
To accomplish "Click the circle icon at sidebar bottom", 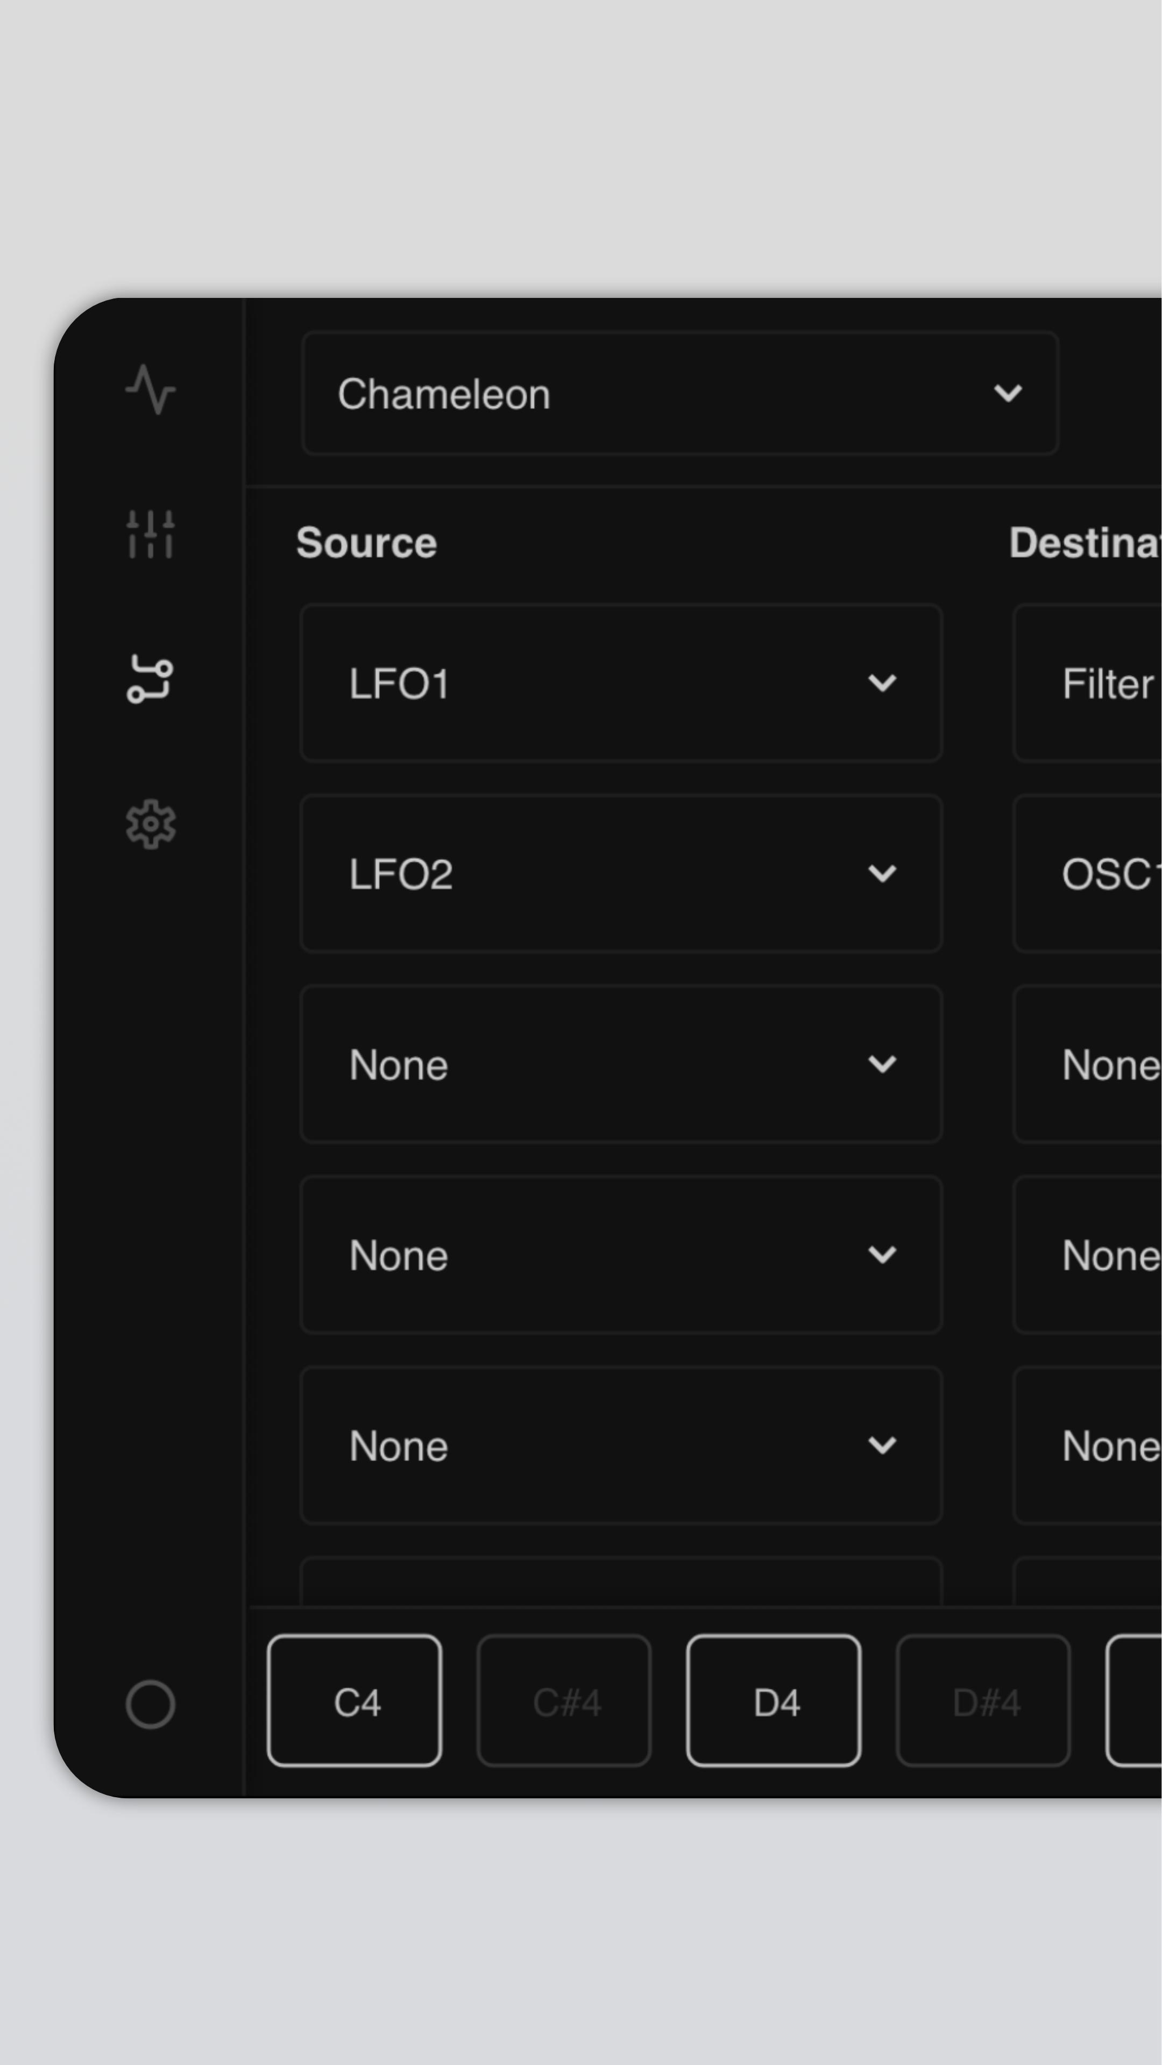I will (x=150, y=1704).
